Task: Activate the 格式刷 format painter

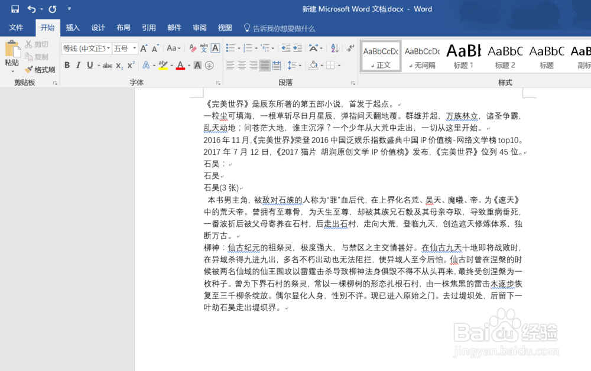Action: (x=40, y=69)
